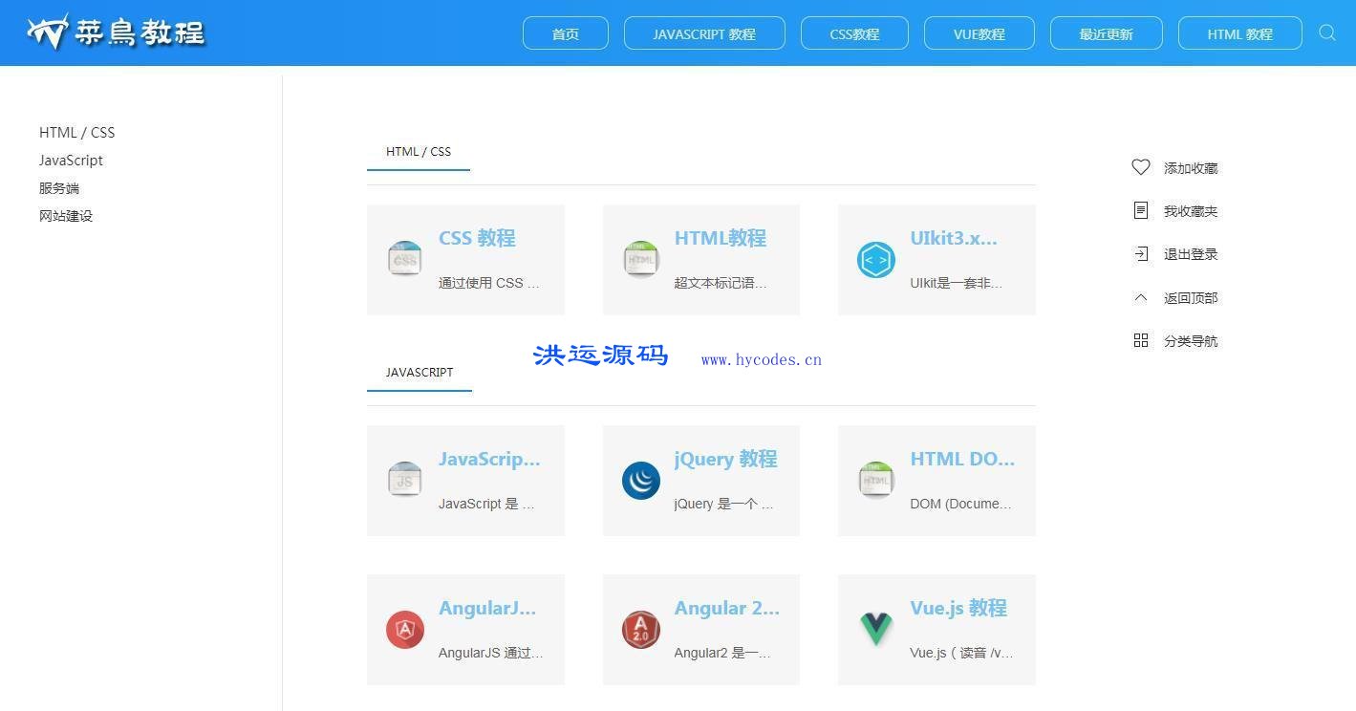Click the HTML教程 card icon

(x=640, y=259)
